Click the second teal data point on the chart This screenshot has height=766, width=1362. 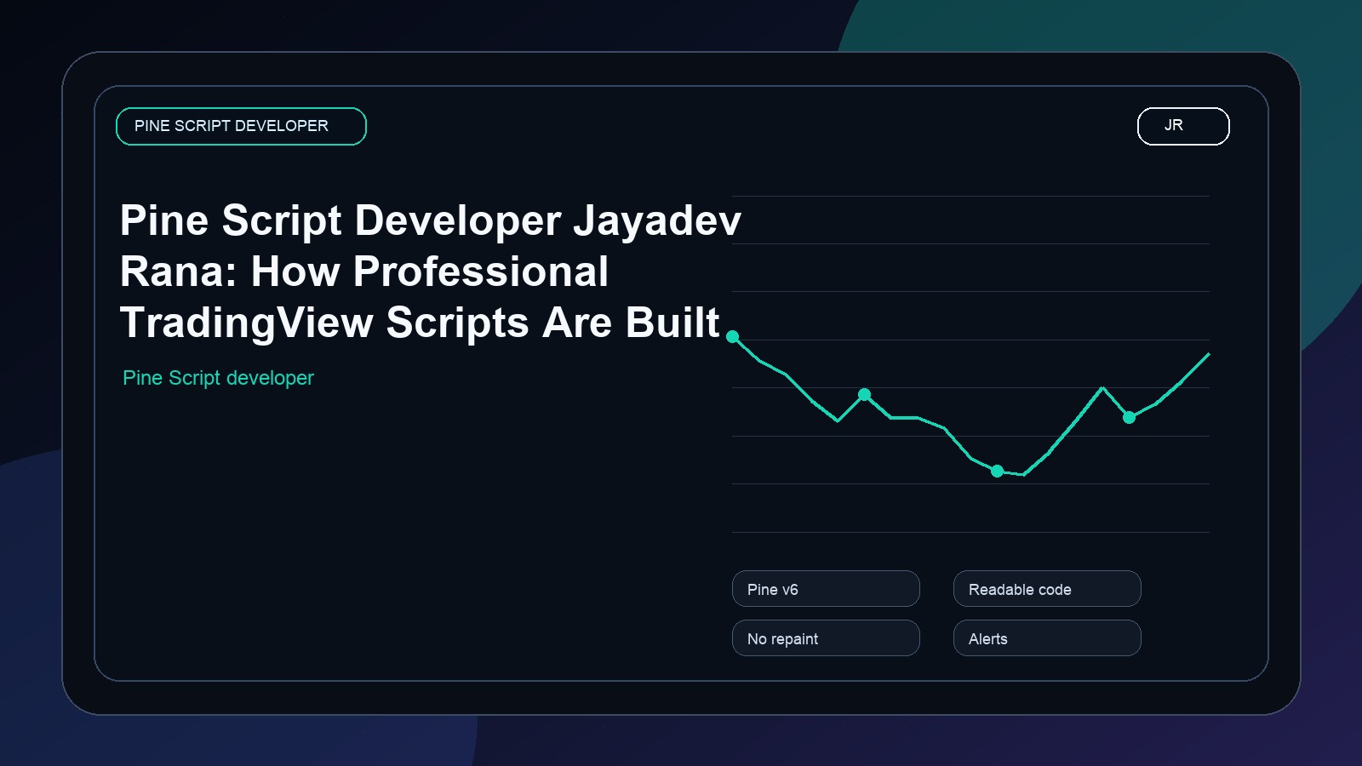[865, 394]
